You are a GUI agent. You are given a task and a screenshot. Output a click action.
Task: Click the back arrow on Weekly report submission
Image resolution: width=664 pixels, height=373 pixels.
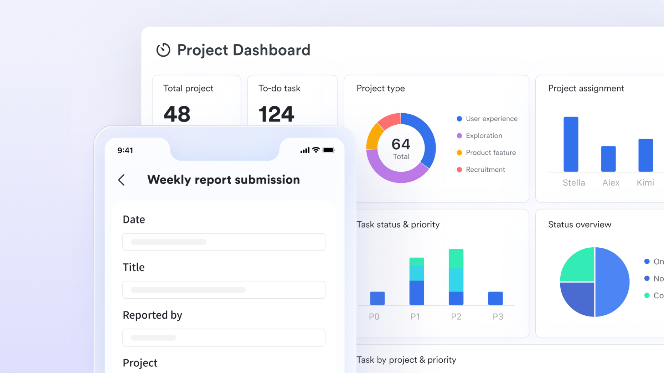[121, 180]
